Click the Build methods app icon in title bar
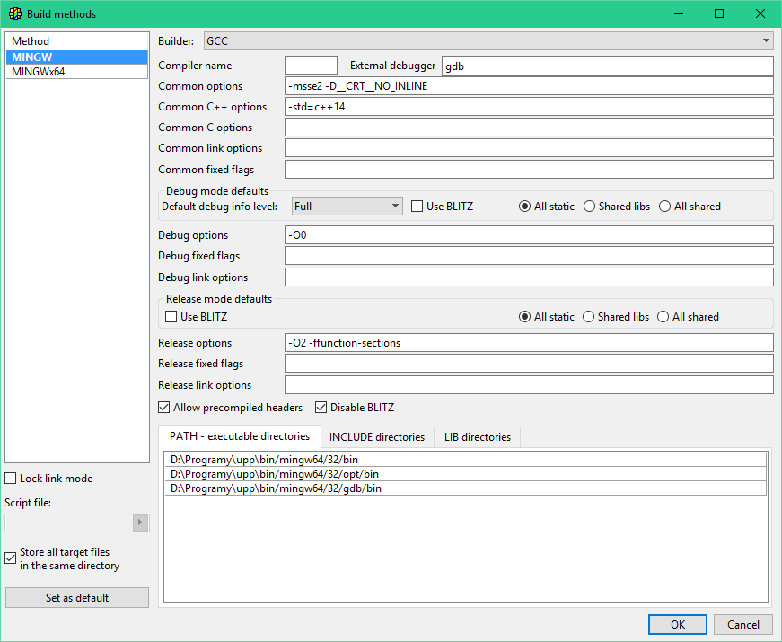 tap(15, 13)
